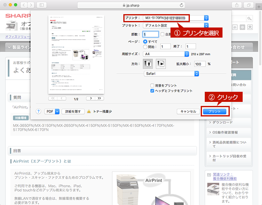The image size is (262, 205).
Task: Click the 複合機便利機能 thumbnail image
Action: [x=213, y=189]
